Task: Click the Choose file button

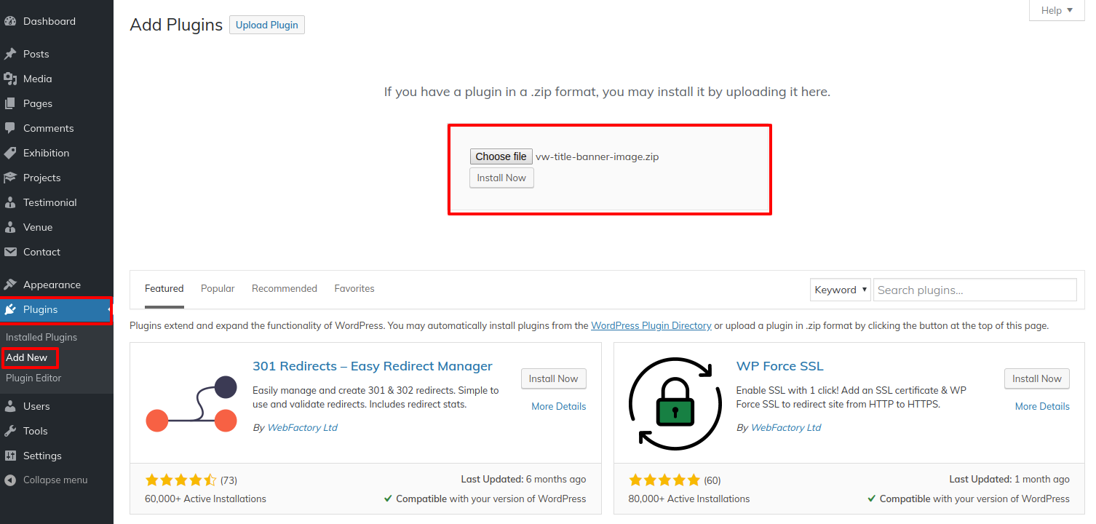Action: tap(501, 156)
